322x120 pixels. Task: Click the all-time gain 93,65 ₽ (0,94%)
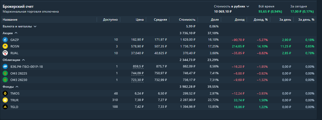point(270,12)
